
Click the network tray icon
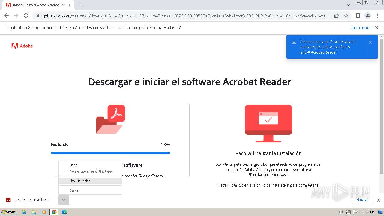348,212
